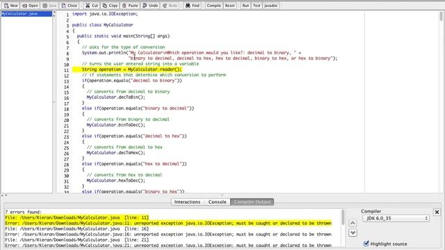Paste using the Paste toolbar button
The image size is (445, 250).
[x=130, y=6]
